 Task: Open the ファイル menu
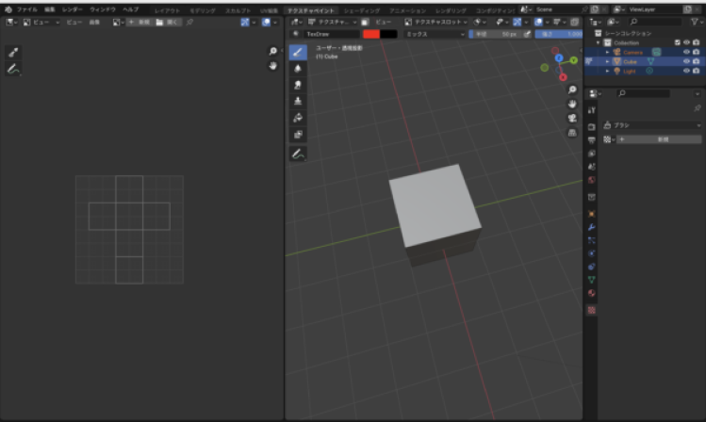pyautogui.click(x=26, y=8)
